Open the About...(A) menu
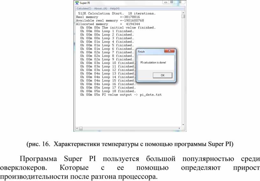 coord(100,9)
